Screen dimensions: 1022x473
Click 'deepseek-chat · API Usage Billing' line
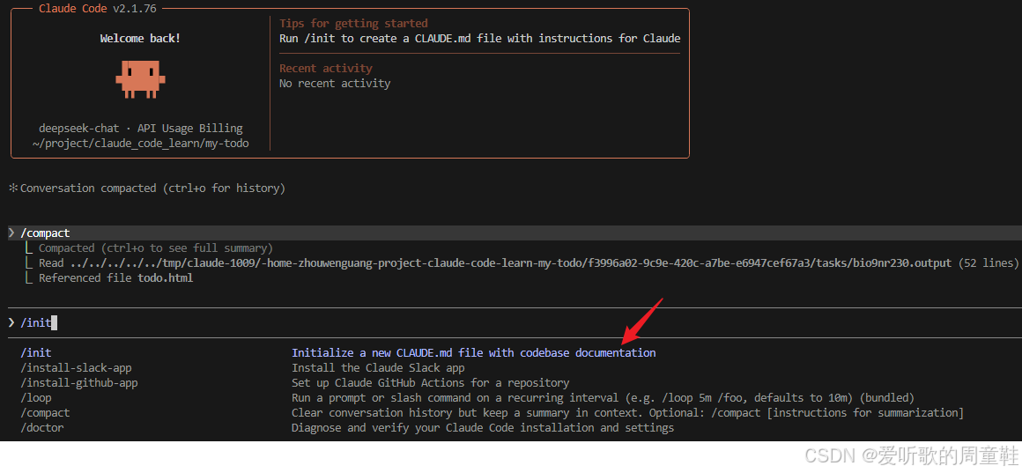coord(140,129)
